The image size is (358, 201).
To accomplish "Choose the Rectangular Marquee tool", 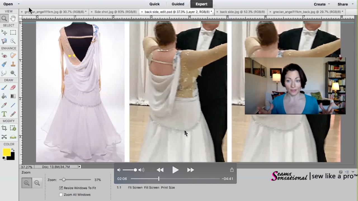I will click(x=13, y=33).
